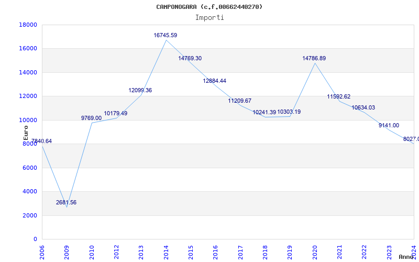
Task: Click the Importi subtitle
Action: [x=210, y=18]
